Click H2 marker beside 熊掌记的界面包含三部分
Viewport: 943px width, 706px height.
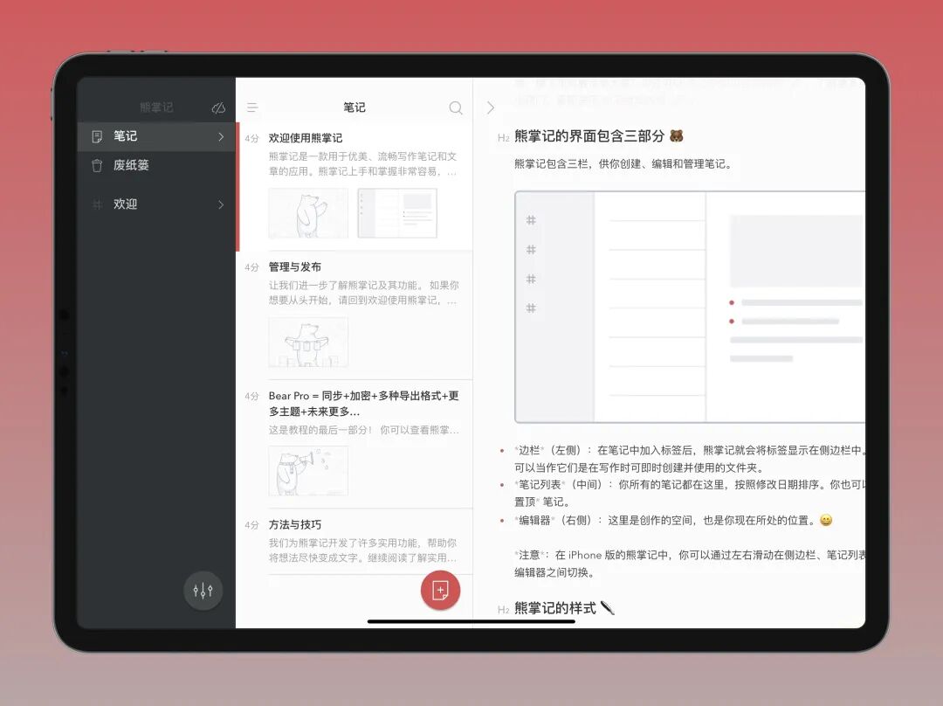[x=504, y=138]
